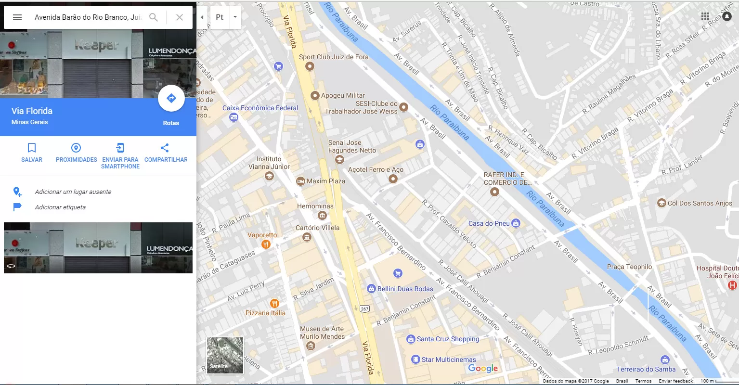
Task: Click the search field with Avenida Barão text
Action: [88, 17]
